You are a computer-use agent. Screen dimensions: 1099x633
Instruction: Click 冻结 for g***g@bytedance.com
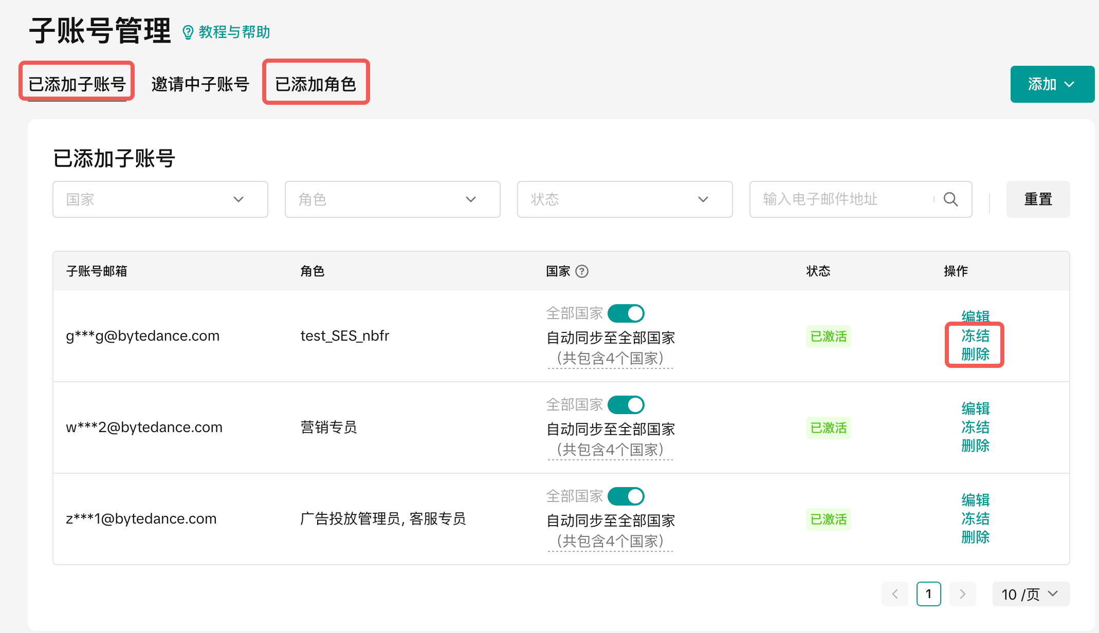[975, 336]
